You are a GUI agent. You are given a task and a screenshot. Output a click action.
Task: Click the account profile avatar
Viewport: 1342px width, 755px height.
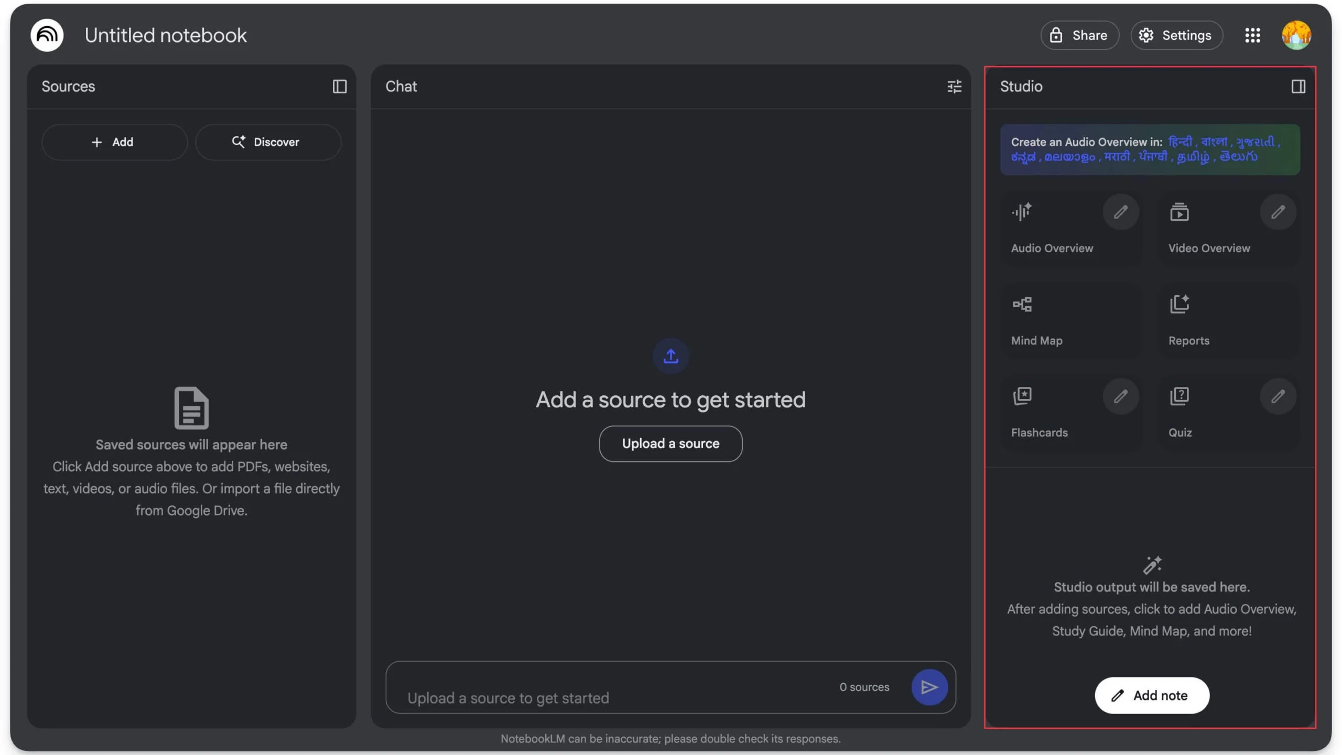tap(1296, 35)
